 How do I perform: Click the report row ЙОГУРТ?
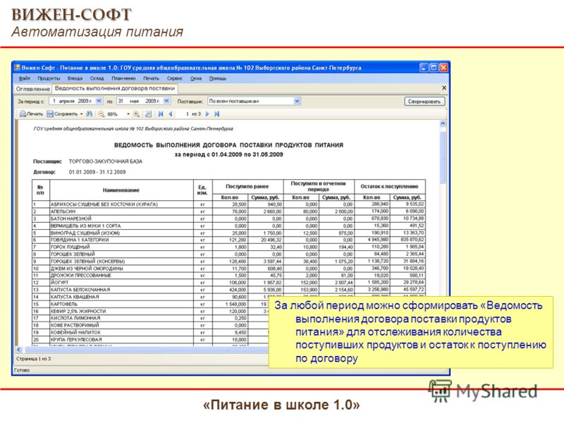[228, 283]
